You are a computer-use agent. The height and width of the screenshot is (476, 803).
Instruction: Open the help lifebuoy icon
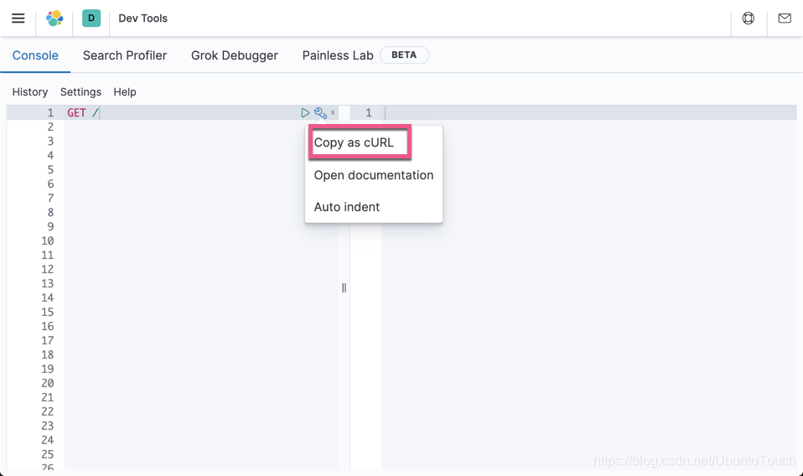749,18
